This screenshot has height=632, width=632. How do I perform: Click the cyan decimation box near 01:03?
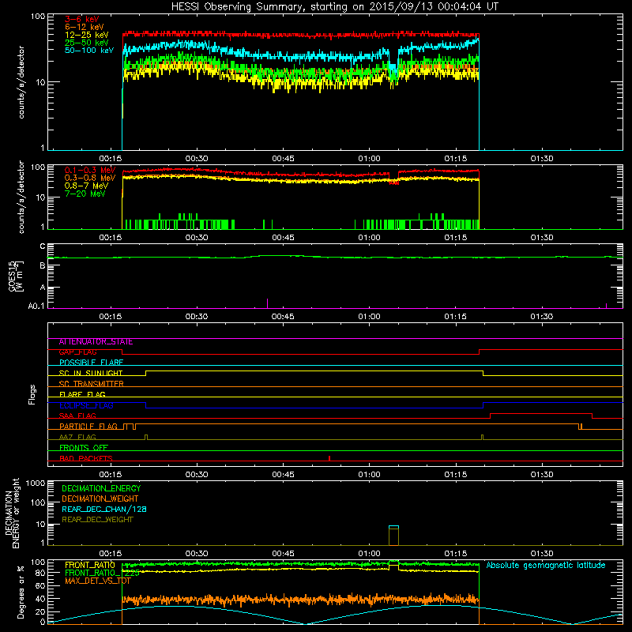tap(393, 527)
